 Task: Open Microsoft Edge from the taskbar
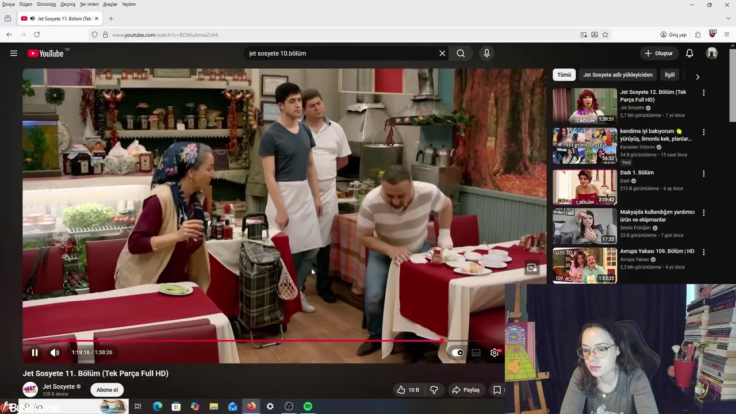[157, 407]
